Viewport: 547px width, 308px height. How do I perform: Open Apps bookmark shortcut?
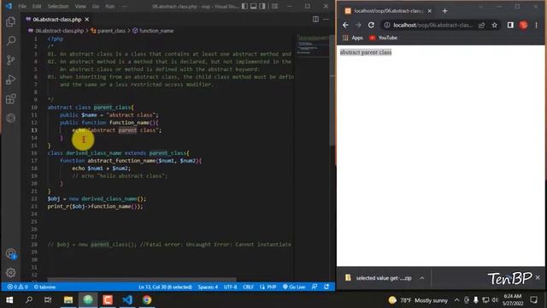[353, 38]
